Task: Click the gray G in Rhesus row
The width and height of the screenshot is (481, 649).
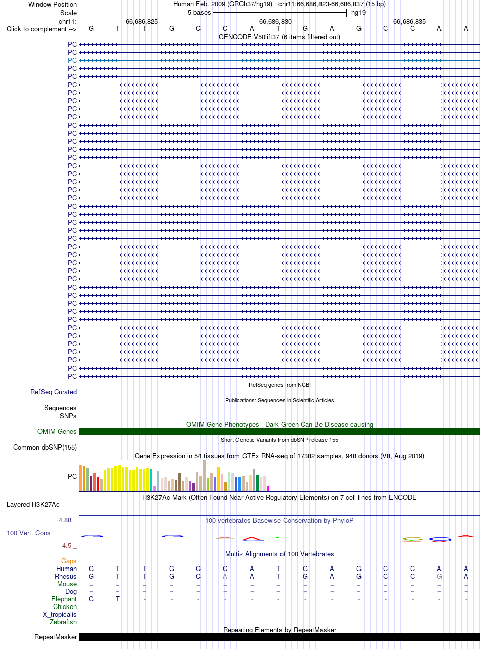Action: (439, 576)
